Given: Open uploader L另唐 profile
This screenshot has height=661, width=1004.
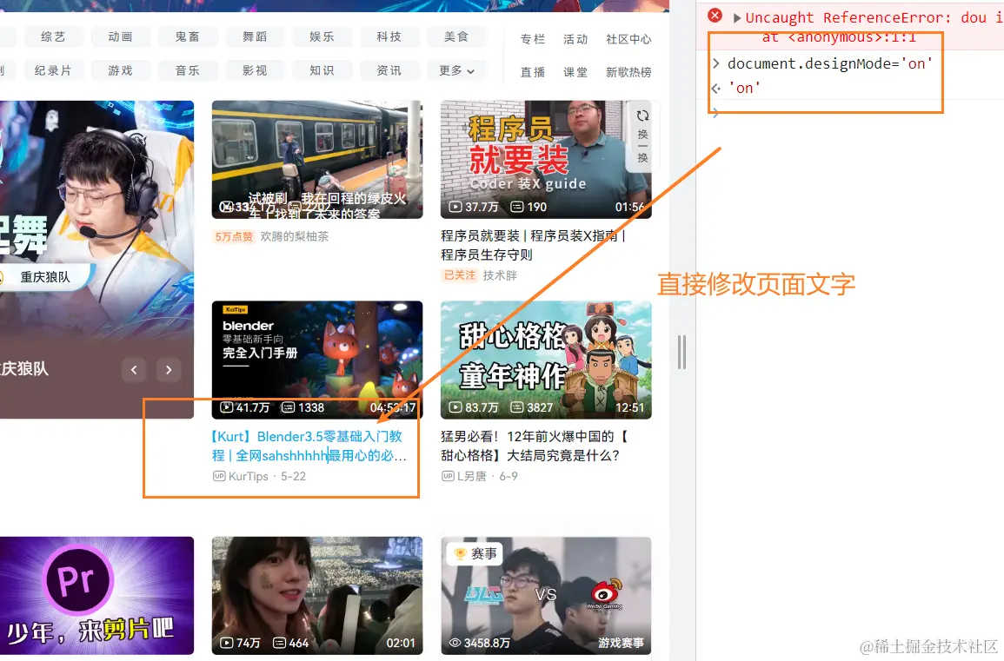Looking at the screenshot, I should click(471, 476).
